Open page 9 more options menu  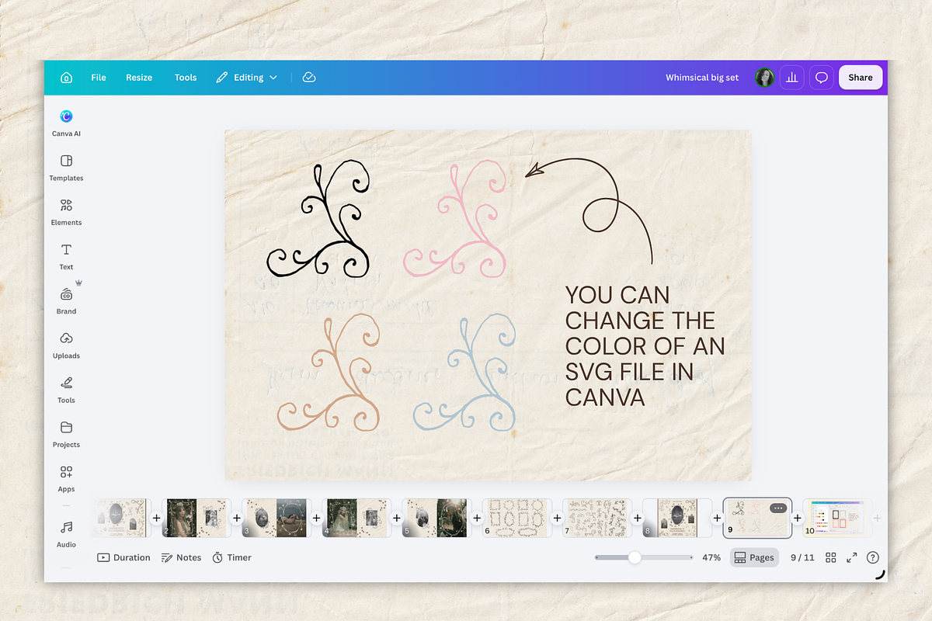click(x=778, y=508)
